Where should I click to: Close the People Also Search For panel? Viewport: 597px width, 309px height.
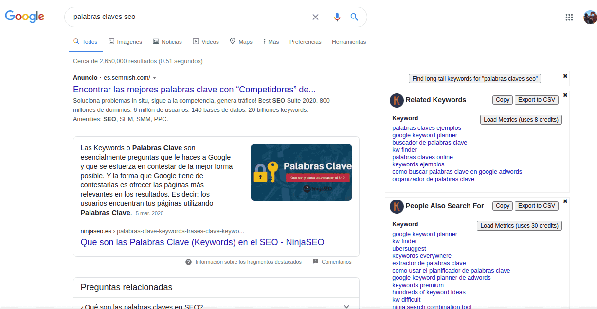565,201
